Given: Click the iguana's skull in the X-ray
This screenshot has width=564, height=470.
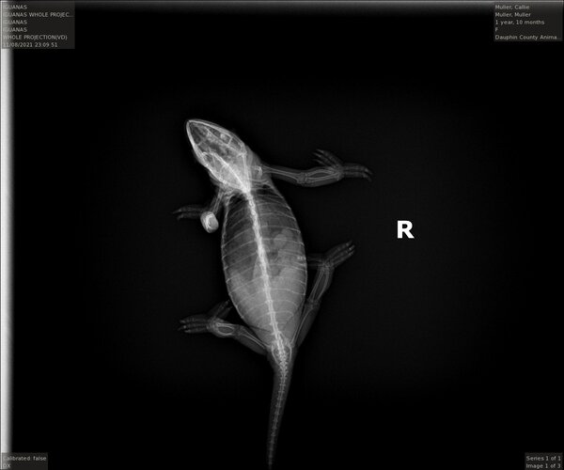Looking at the screenshot, I should (214, 144).
